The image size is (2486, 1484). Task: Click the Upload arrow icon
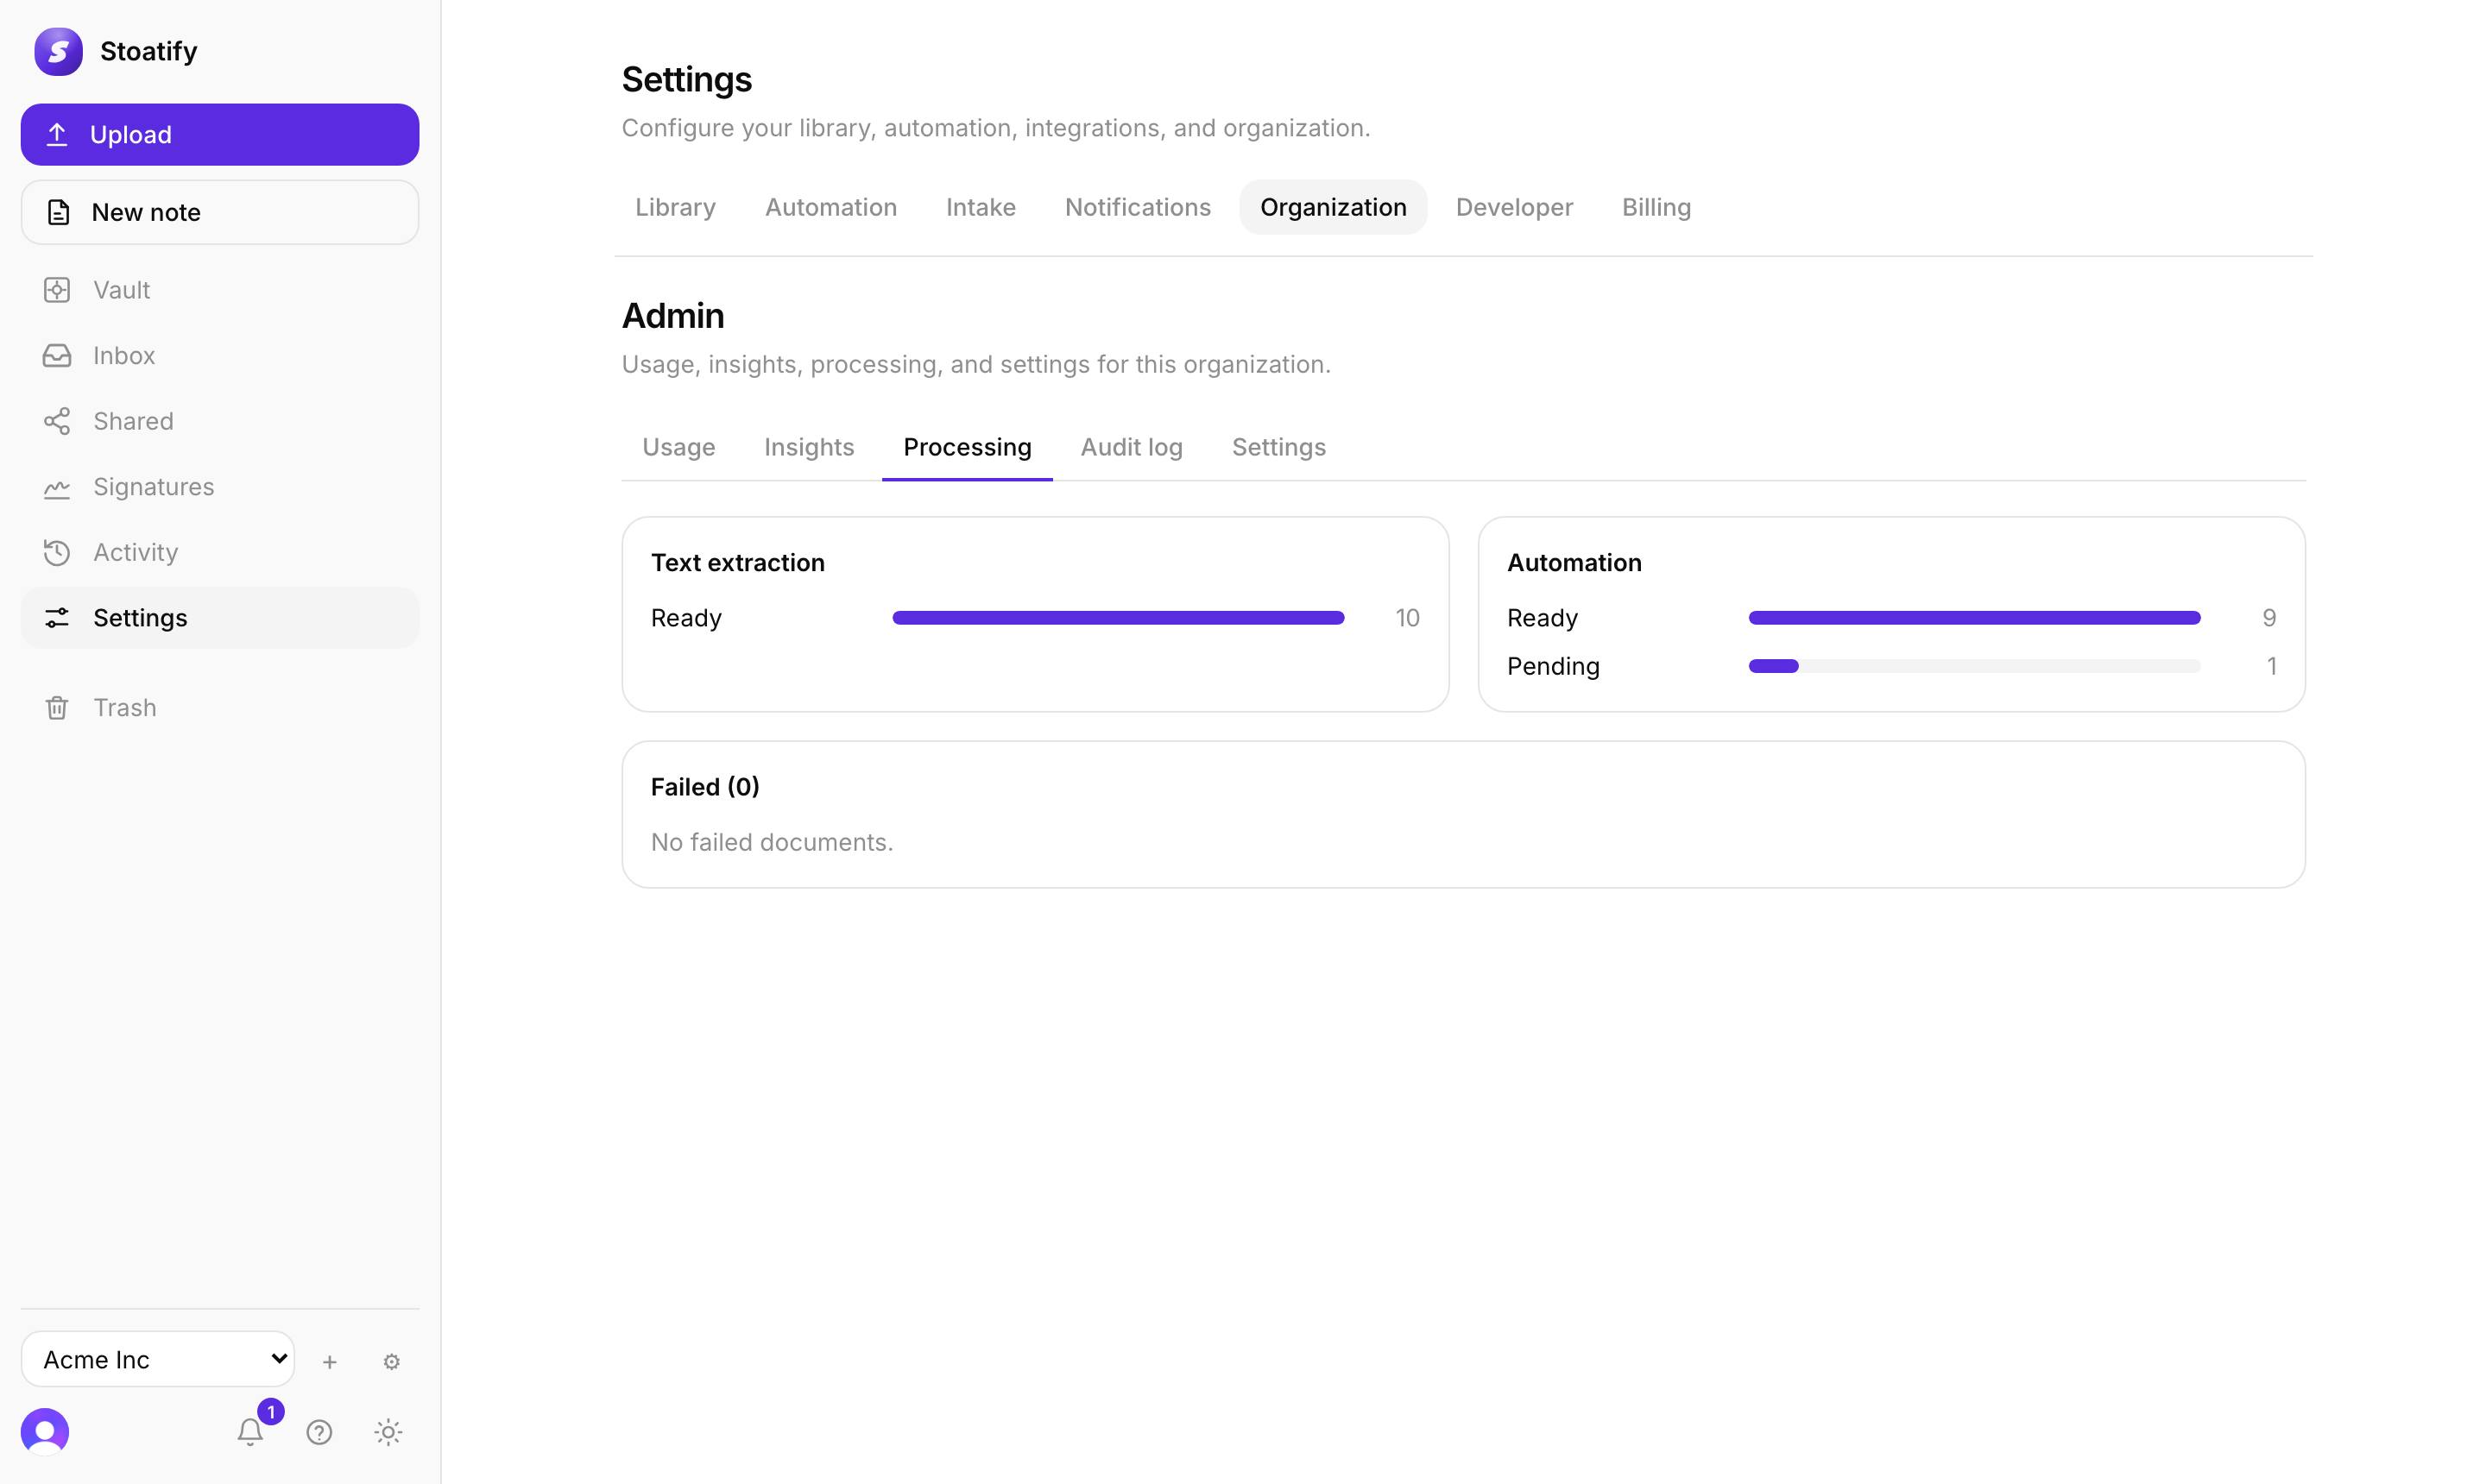coord(57,134)
